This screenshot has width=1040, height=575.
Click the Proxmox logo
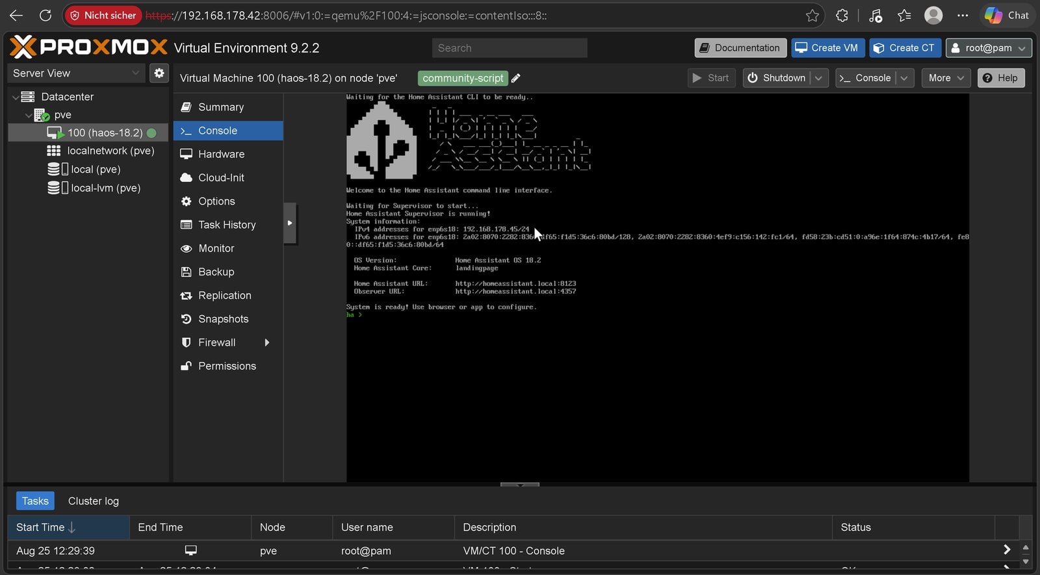[x=89, y=47]
